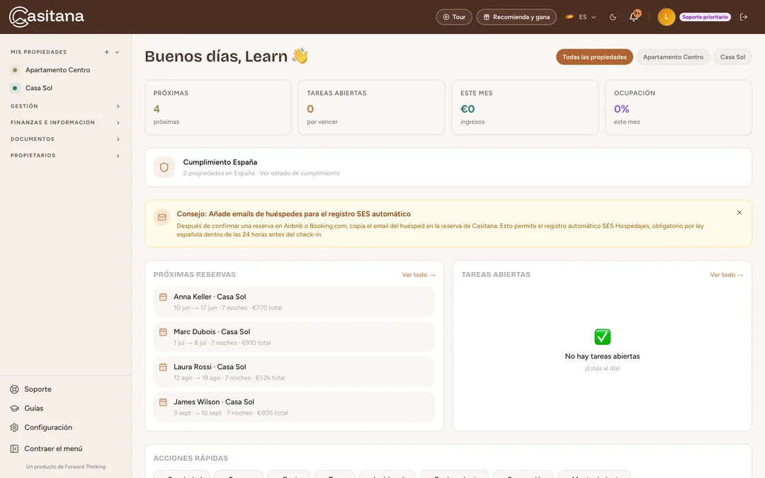The image size is (765, 478).
Task: View all próximas reservas
Action: (418, 275)
